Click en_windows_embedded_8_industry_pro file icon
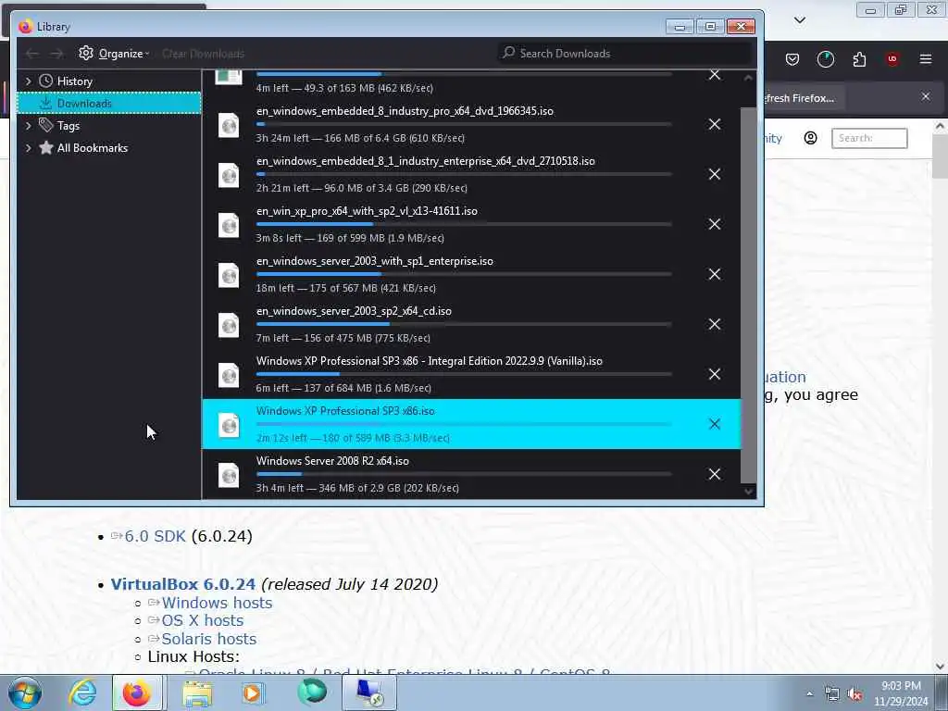Viewport: 948px width, 711px height. [229, 125]
